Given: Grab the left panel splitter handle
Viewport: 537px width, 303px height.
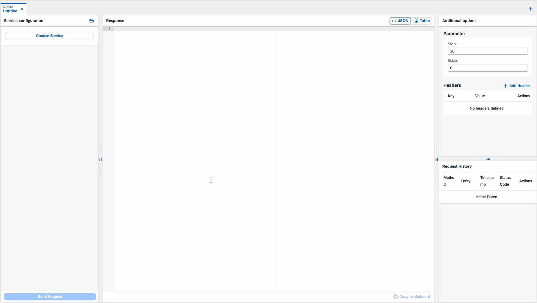Looking at the screenshot, I should (x=100, y=159).
